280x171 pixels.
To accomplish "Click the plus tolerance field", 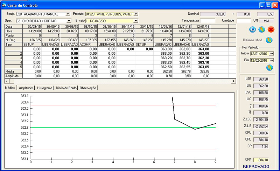I will (244, 14).
